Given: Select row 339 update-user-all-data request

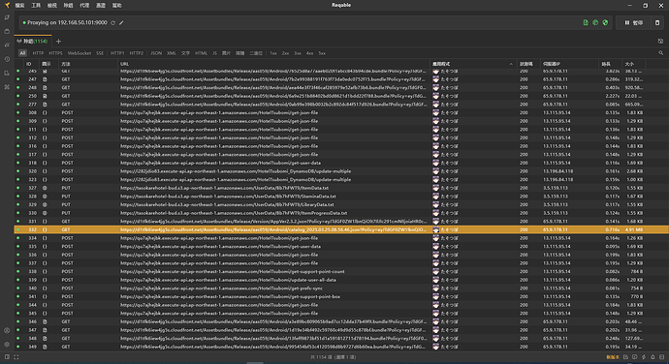Looking at the screenshot, I should coord(341,280).
